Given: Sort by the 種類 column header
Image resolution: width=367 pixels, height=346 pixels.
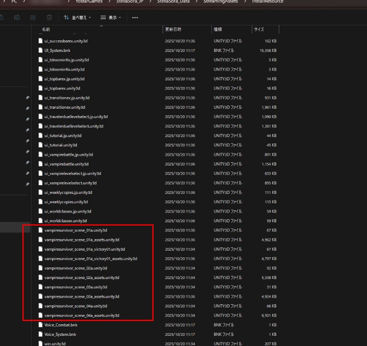Looking at the screenshot, I should coord(218,29).
